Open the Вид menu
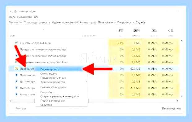 36,17
